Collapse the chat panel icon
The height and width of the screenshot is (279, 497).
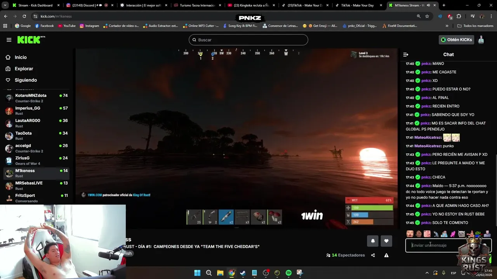point(406,55)
